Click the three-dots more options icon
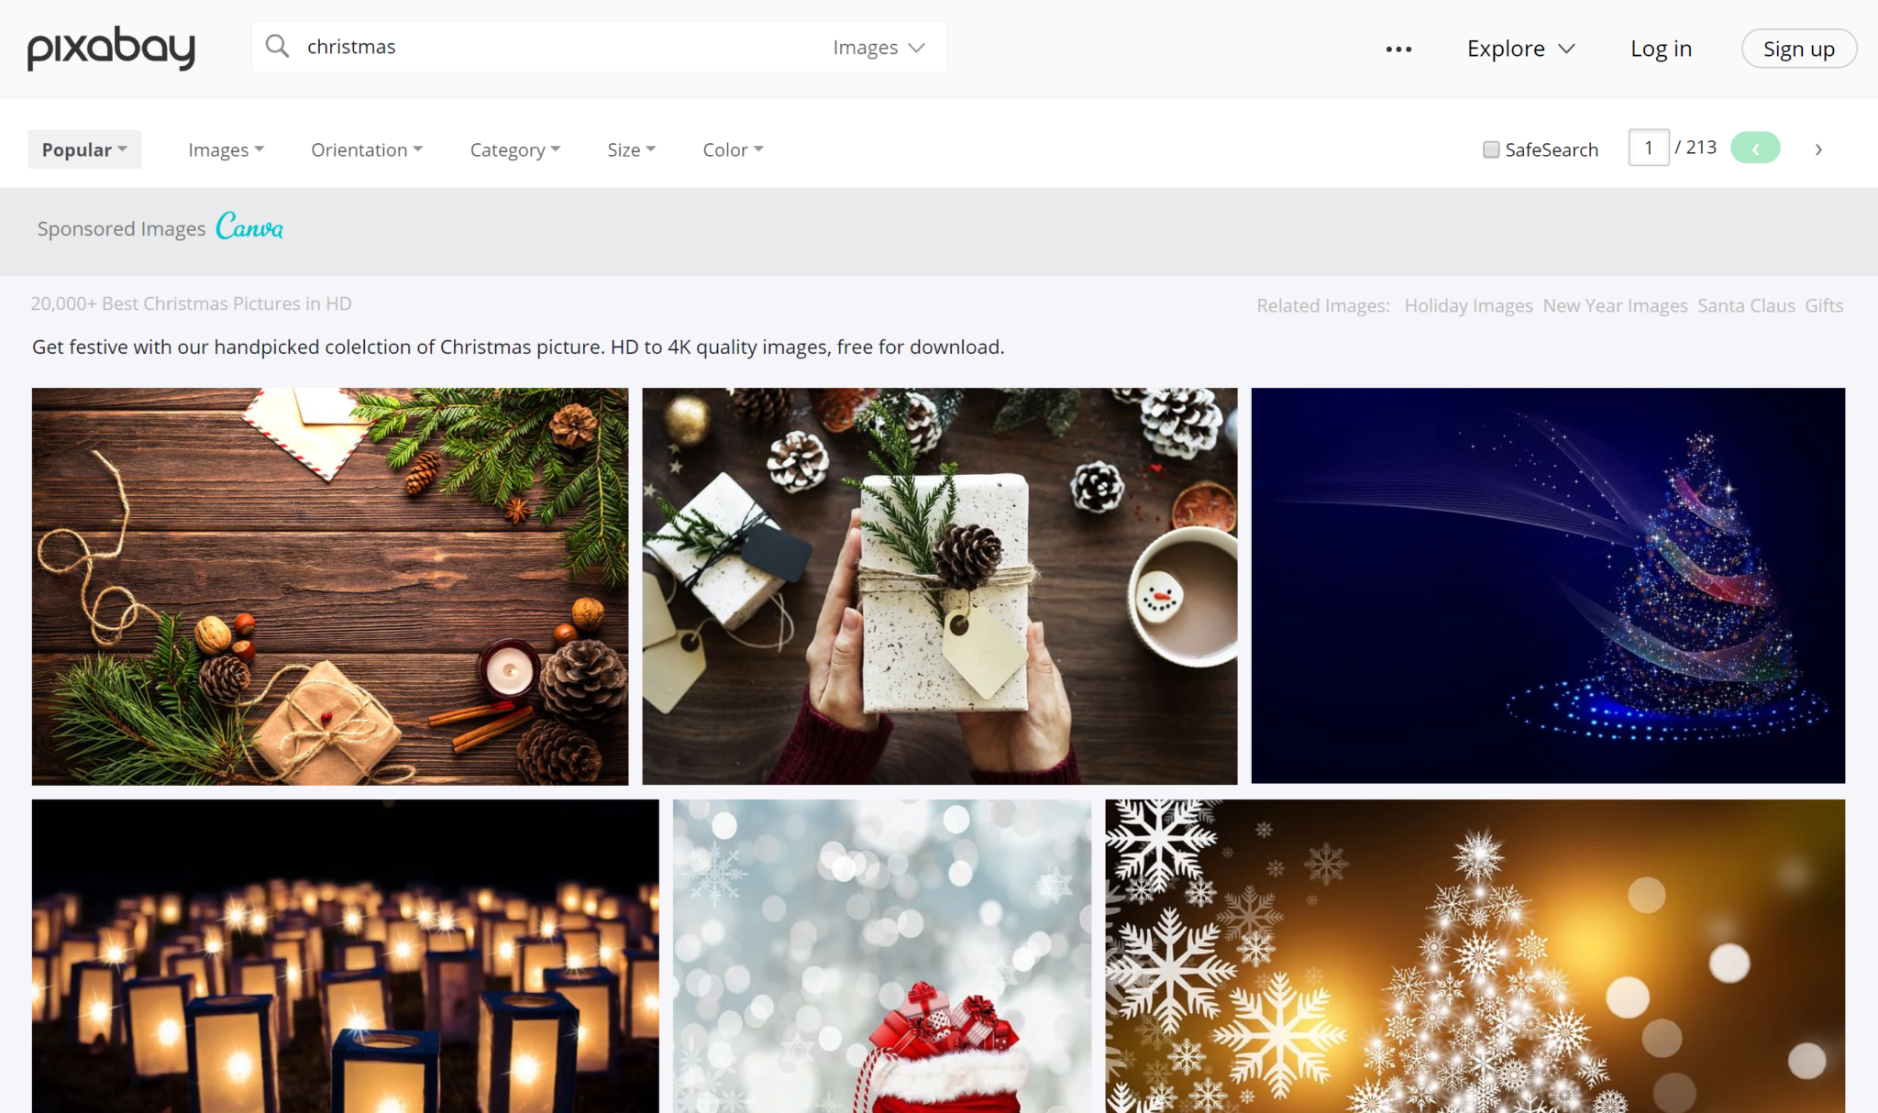The height and width of the screenshot is (1113, 1878). [1398, 49]
